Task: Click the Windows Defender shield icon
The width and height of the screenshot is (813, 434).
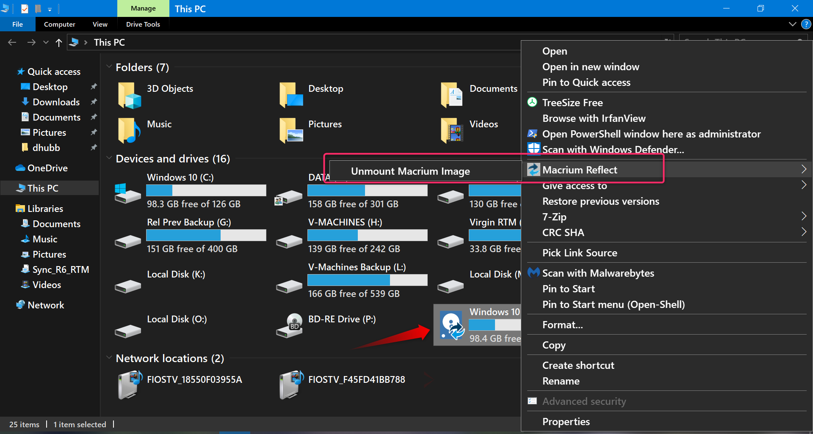Action: [x=534, y=148]
